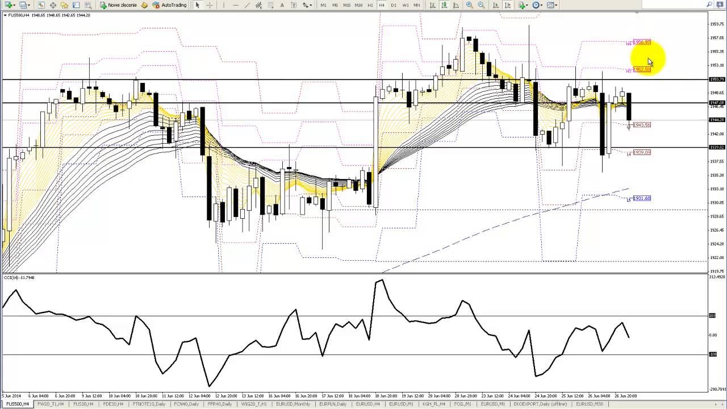This screenshot has width=727, height=409.
Task: Select the crosshair tool
Action: coord(210,5)
